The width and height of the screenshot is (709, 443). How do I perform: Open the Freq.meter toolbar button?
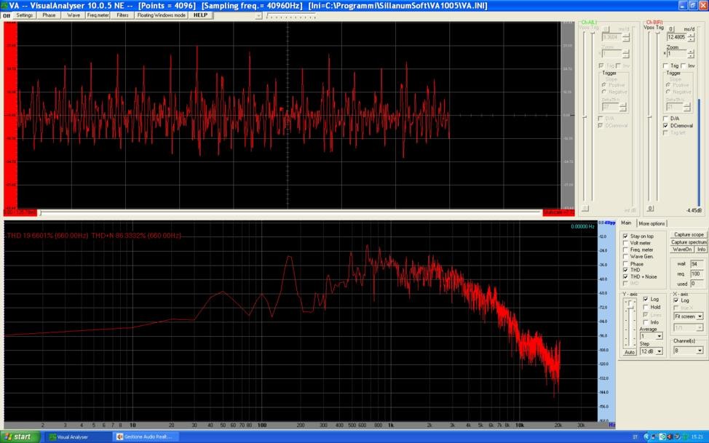pos(98,15)
